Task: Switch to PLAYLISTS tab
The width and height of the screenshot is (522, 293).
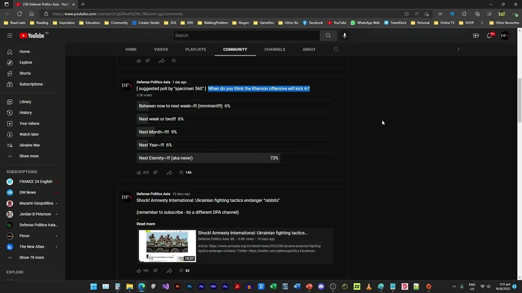Action: (196, 49)
